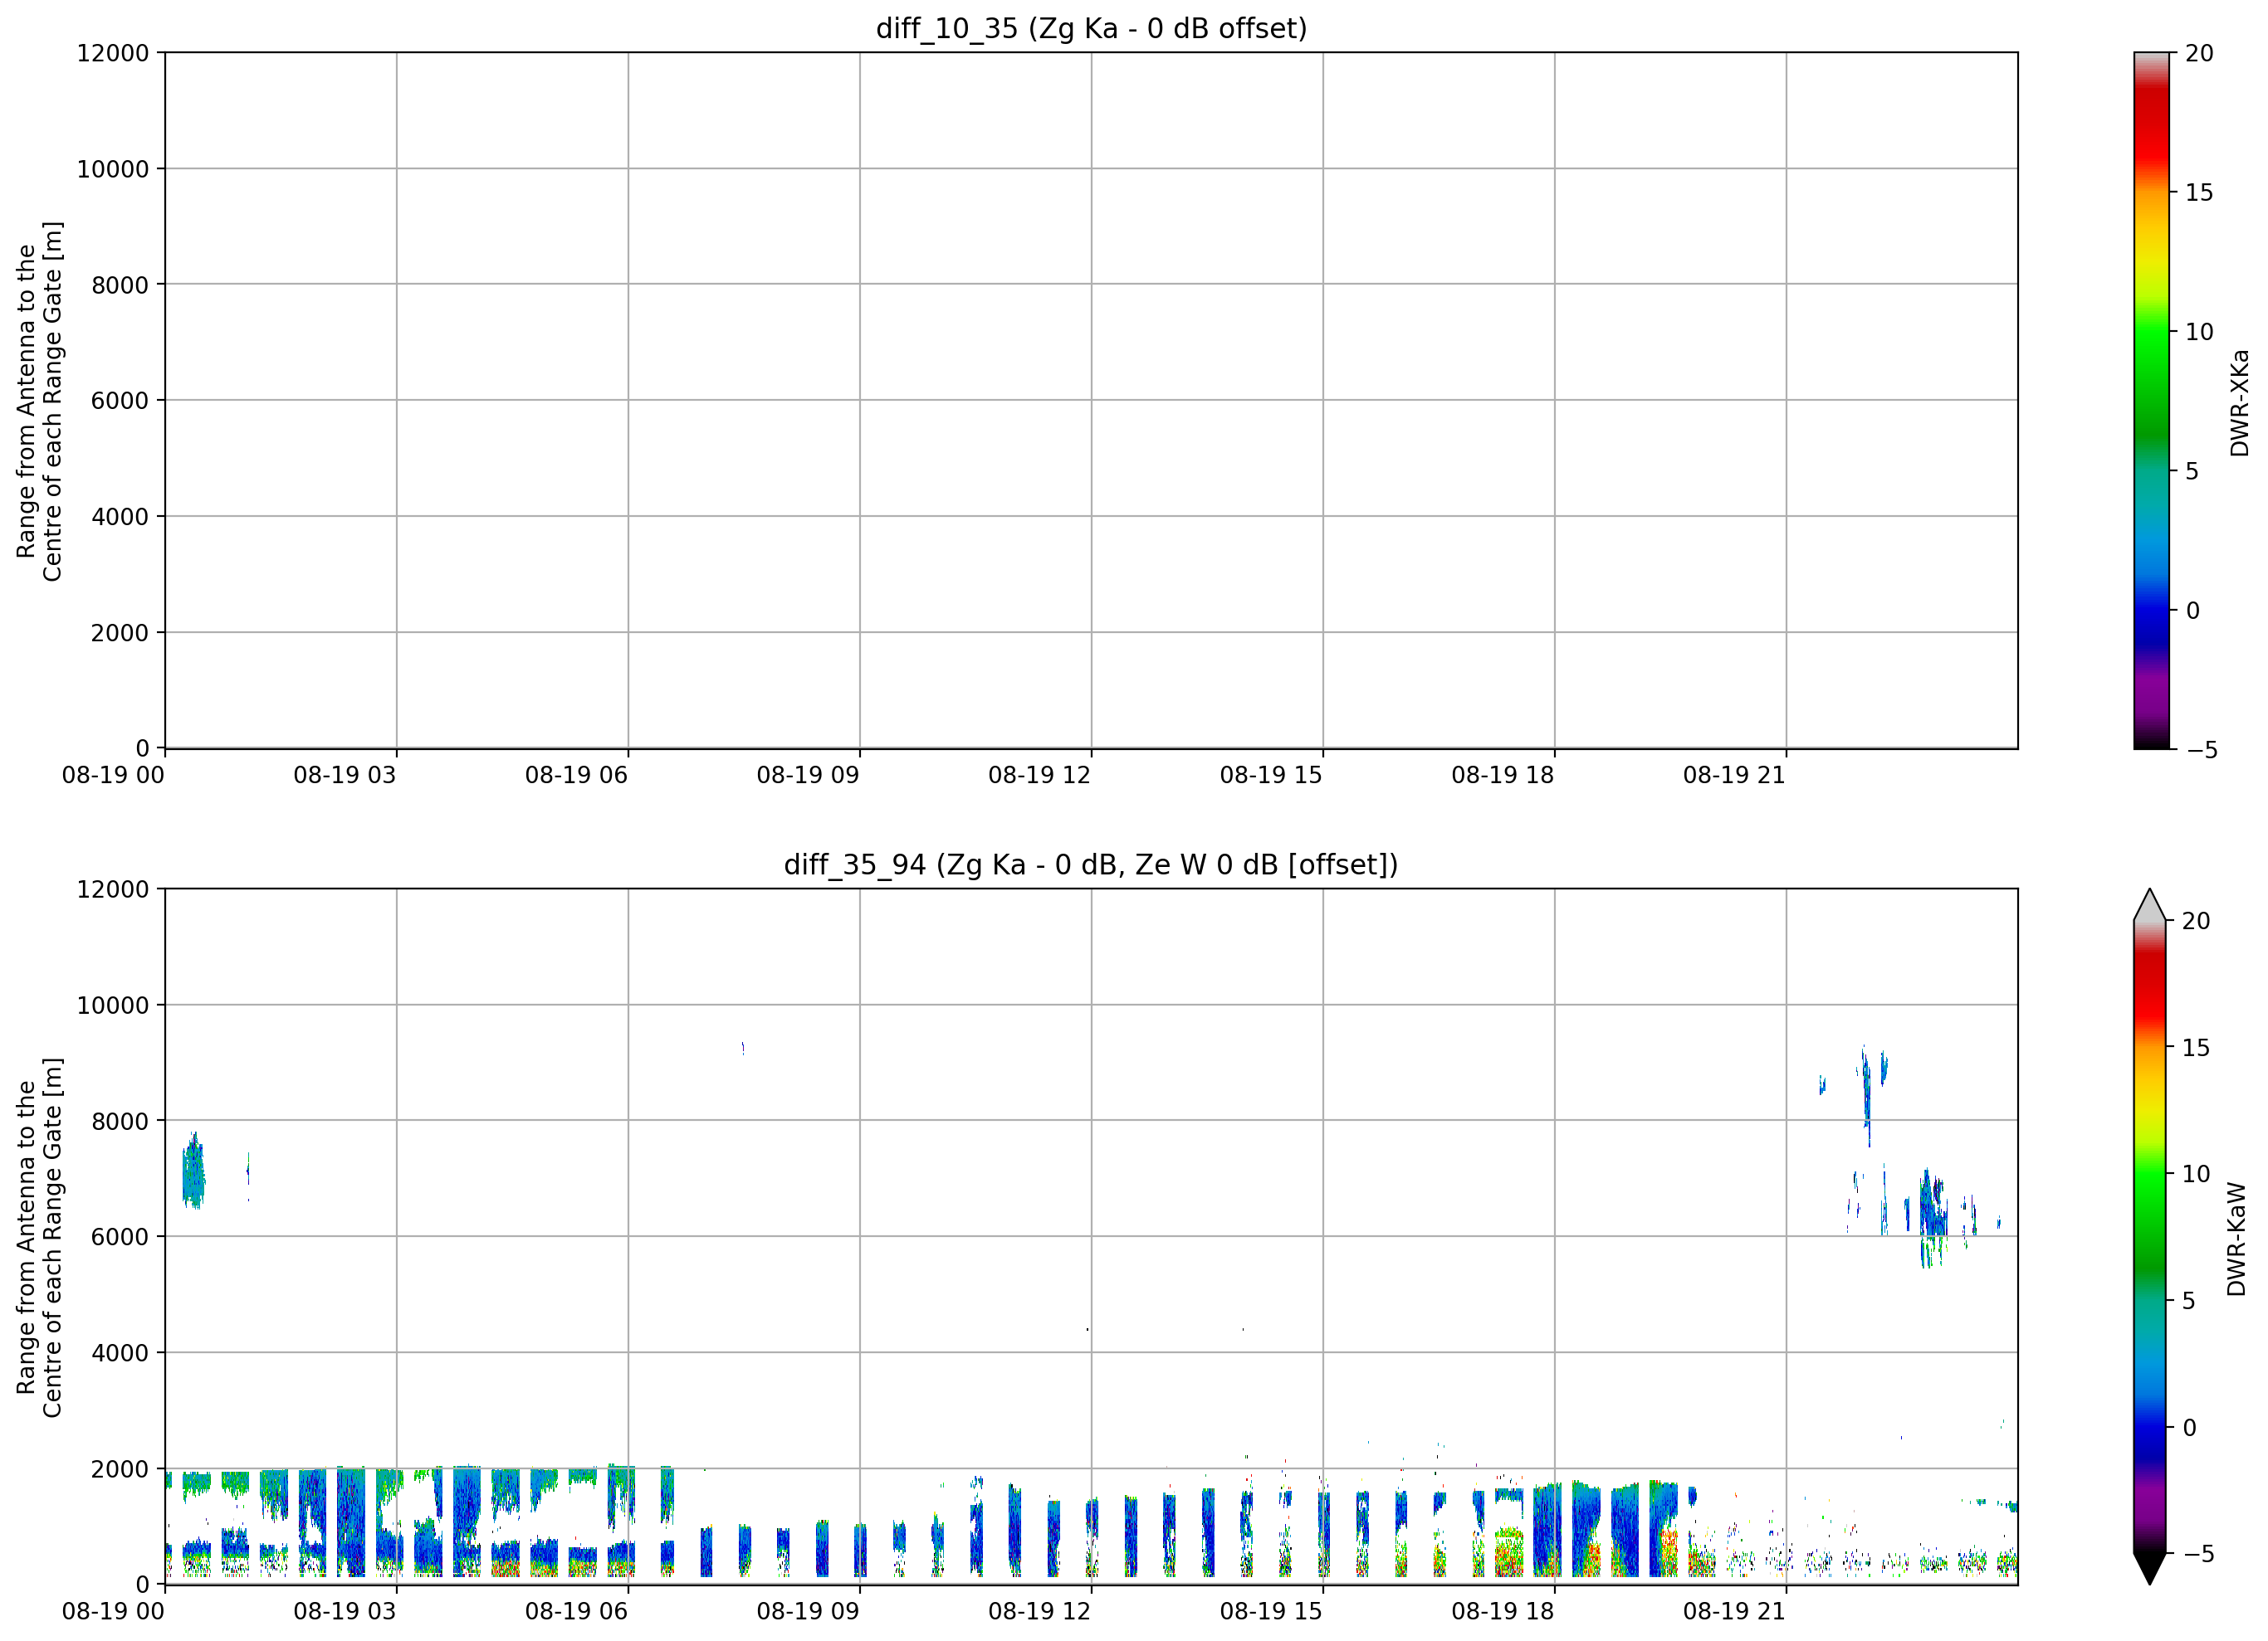Click the y-axis range label of diff_35_94 plot
The width and height of the screenshot is (2268, 1641).
pyautogui.click(x=39, y=1237)
